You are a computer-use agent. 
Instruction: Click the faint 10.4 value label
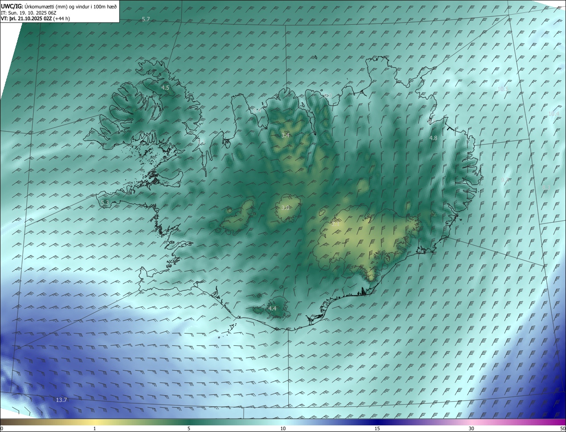pos(554,114)
